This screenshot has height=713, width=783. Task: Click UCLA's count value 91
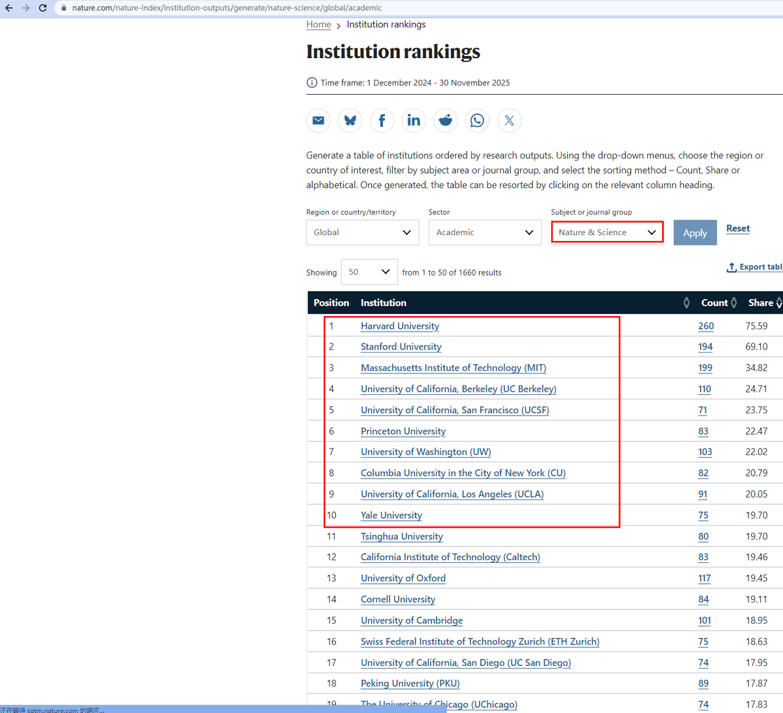point(703,494)
